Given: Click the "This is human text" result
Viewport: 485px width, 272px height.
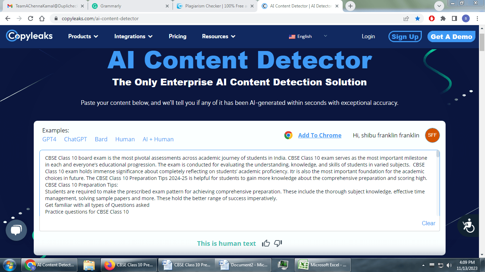Looking at the screenshot, I should [x=227, y=243].
